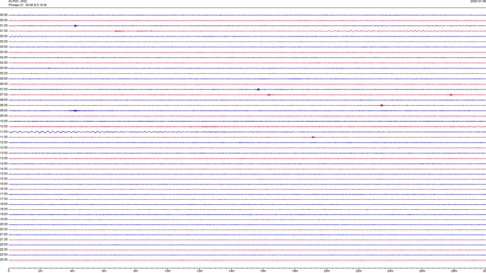Select the 'Pinsapo 21 36.96 N 5.19 W' header
The width and height of the screenshot is (486, 273).
coord(27,5)
